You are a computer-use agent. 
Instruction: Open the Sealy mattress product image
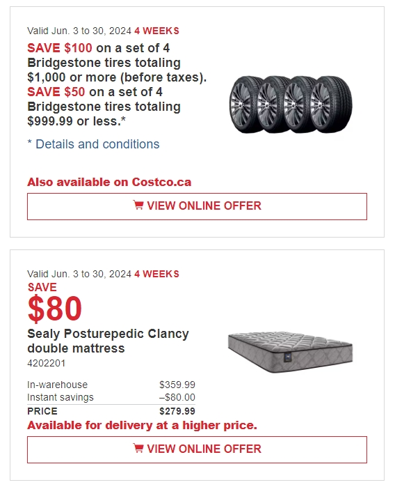tap(290, 352)
